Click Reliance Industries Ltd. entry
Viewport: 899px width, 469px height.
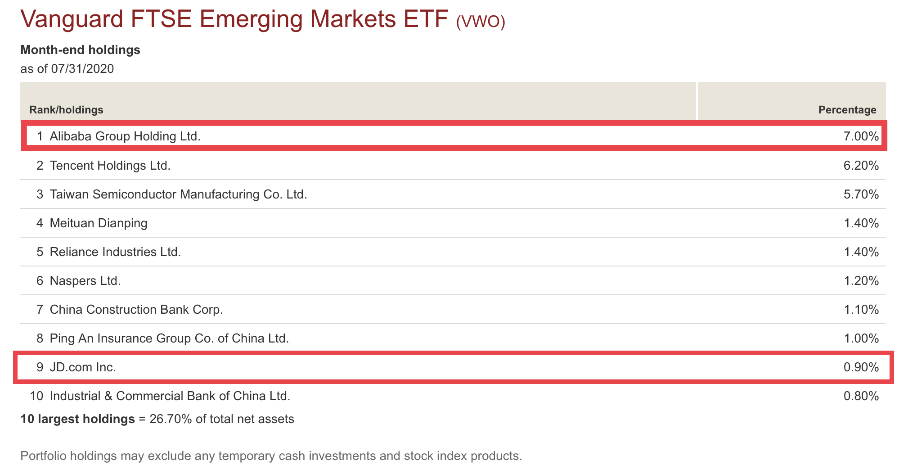pyautogui.click(x=115, y=252)
